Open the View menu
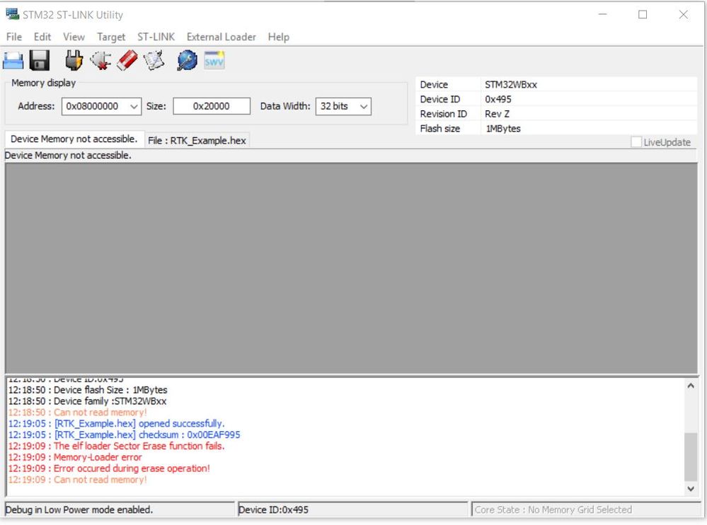The width and height of the screenshot is (707, 525). (x=74, y=37)
